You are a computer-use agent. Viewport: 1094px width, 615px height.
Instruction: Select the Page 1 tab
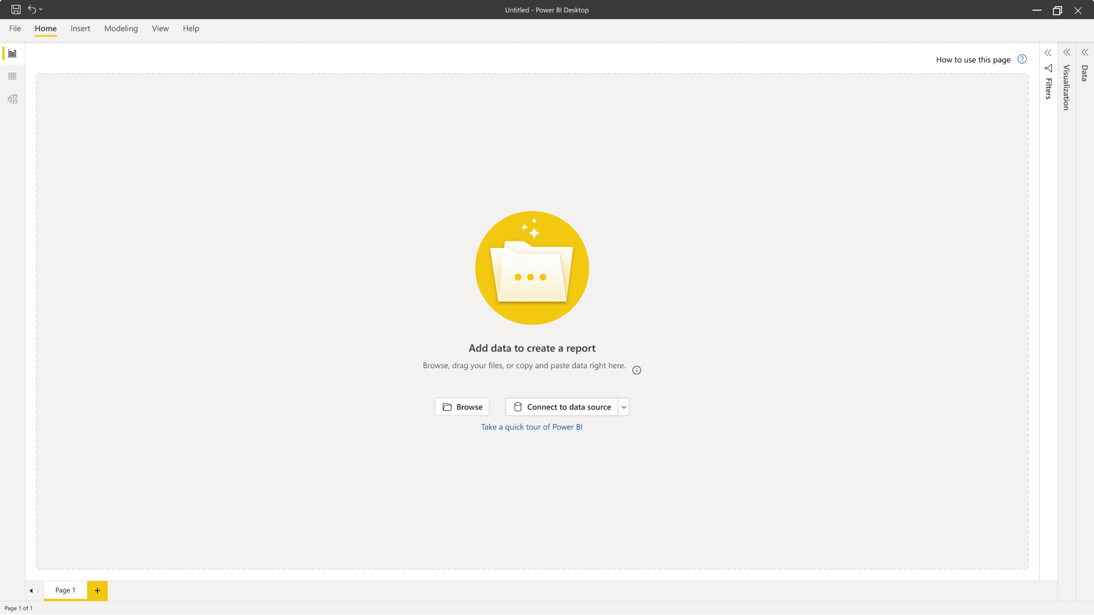click(x=65, y=590)
